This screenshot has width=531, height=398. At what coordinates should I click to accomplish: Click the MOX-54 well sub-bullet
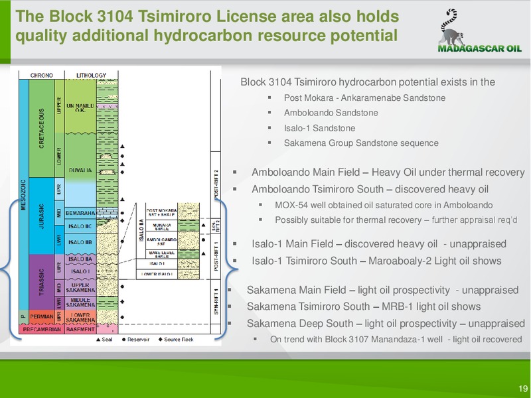tap(384, 205)
